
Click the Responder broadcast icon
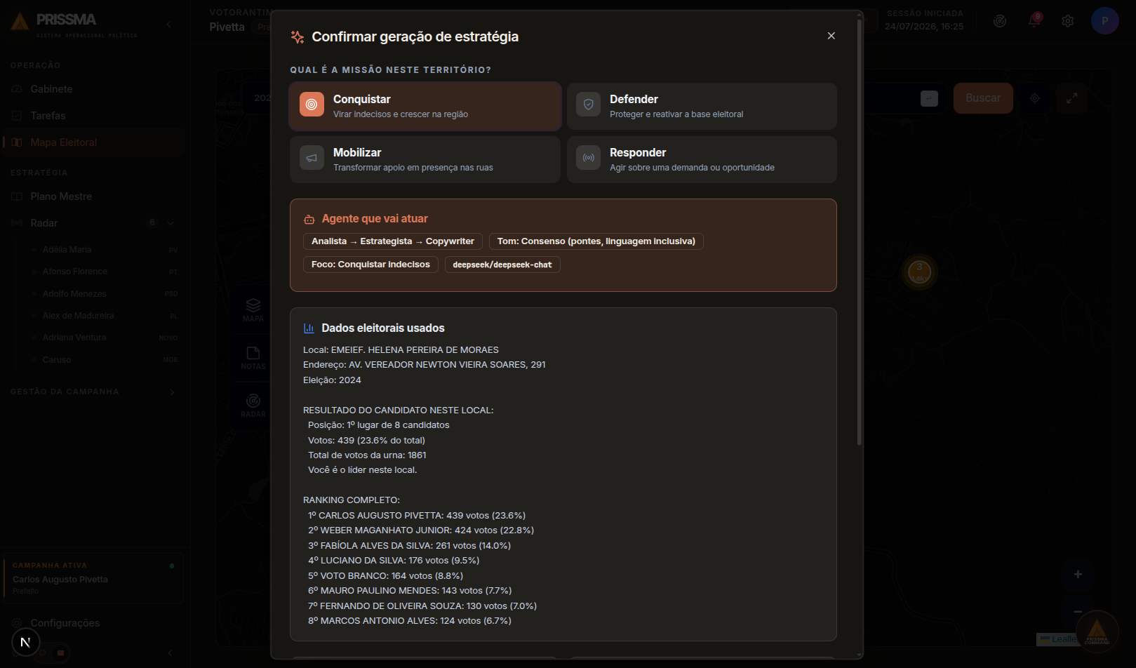(589, 158)
